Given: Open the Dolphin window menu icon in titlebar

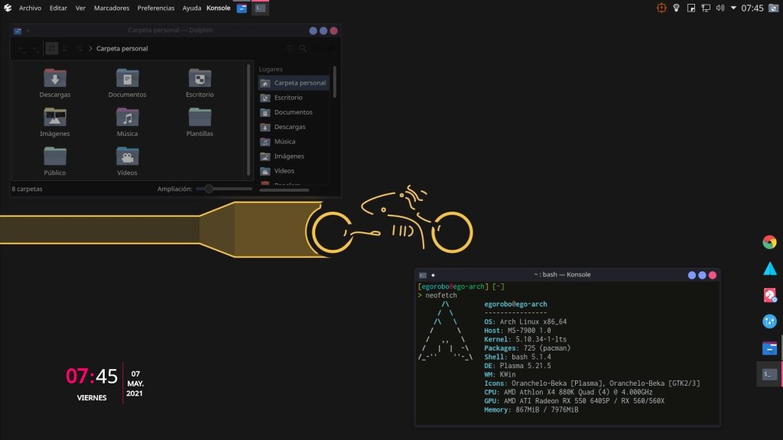Looking at the screenshot, I should pyautogui.click(x=18, y=31).
